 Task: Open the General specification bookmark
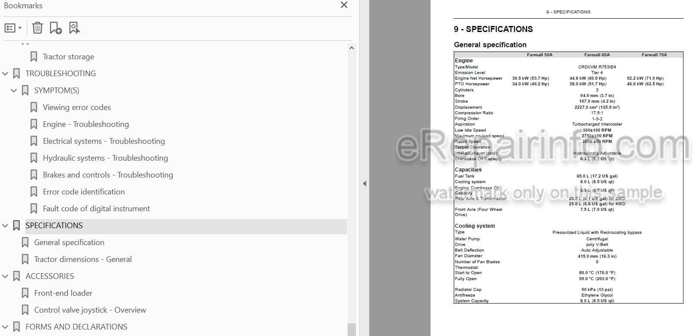point(69,242)
